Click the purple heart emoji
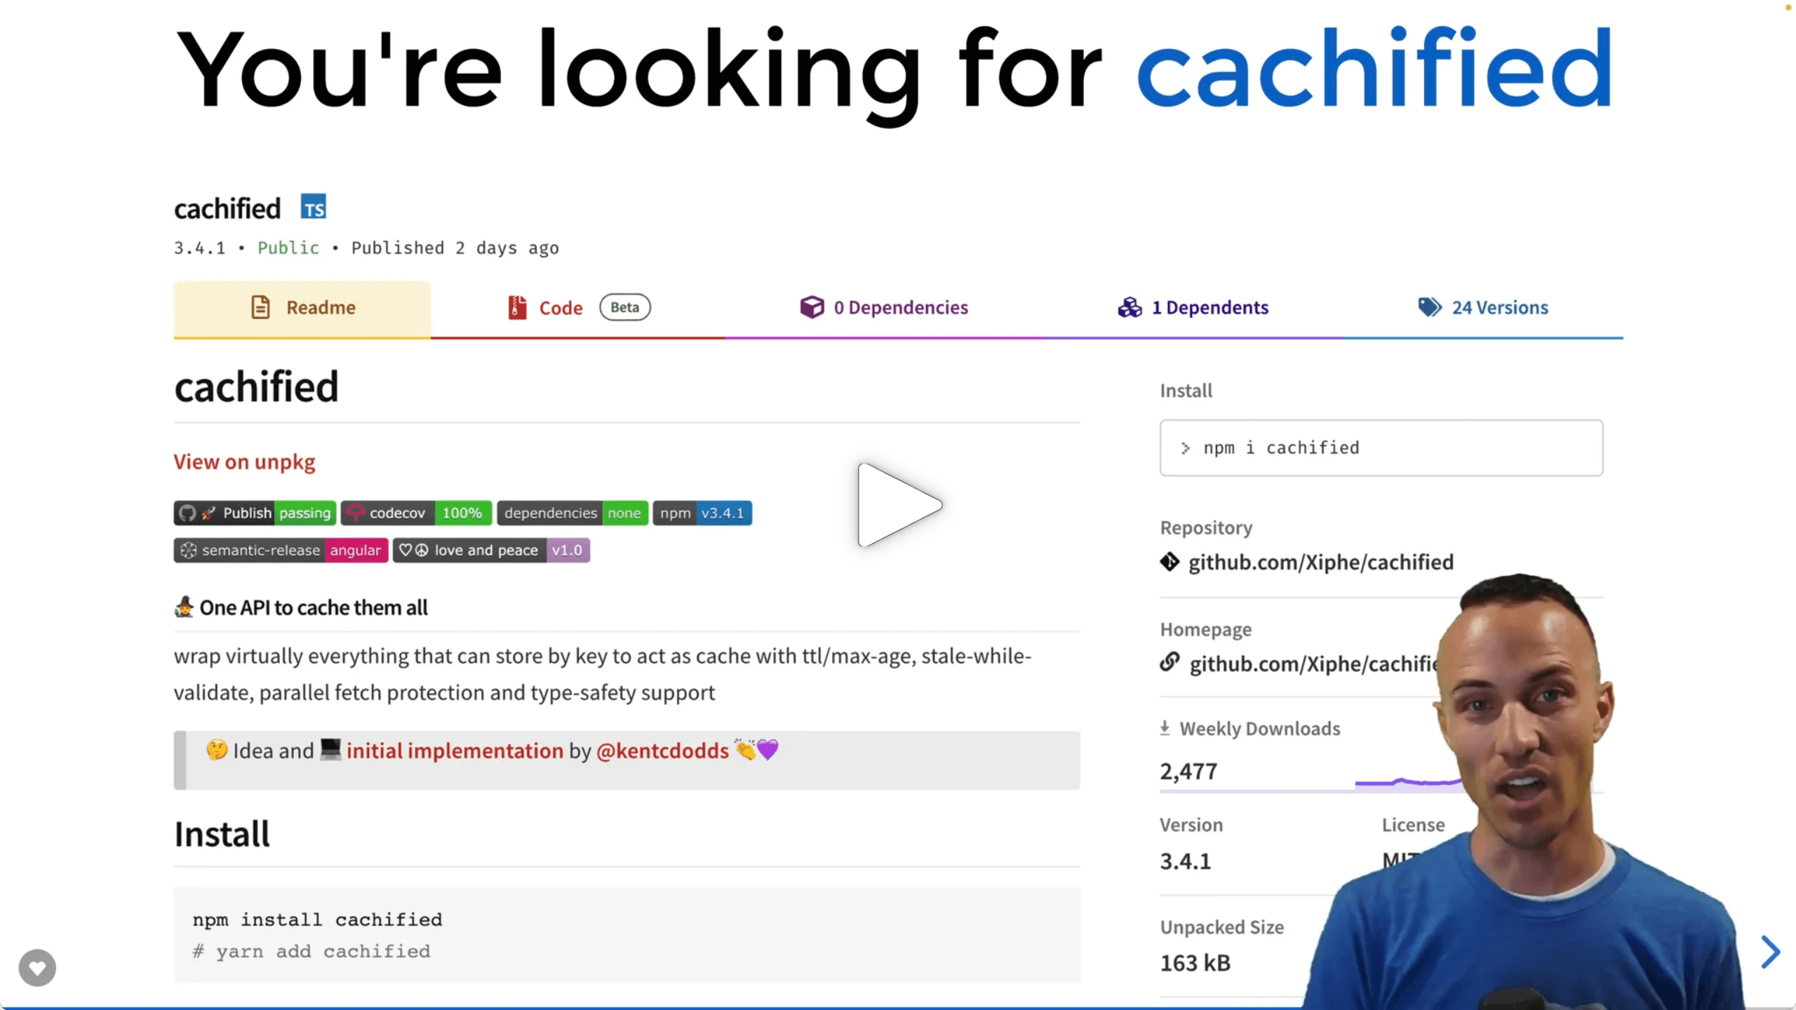Viewport: 1796px width, 1010px height. click(768, 750)
